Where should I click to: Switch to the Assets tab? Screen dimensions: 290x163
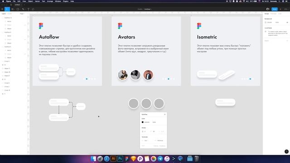pyautogui.click(x=10, y=14)
